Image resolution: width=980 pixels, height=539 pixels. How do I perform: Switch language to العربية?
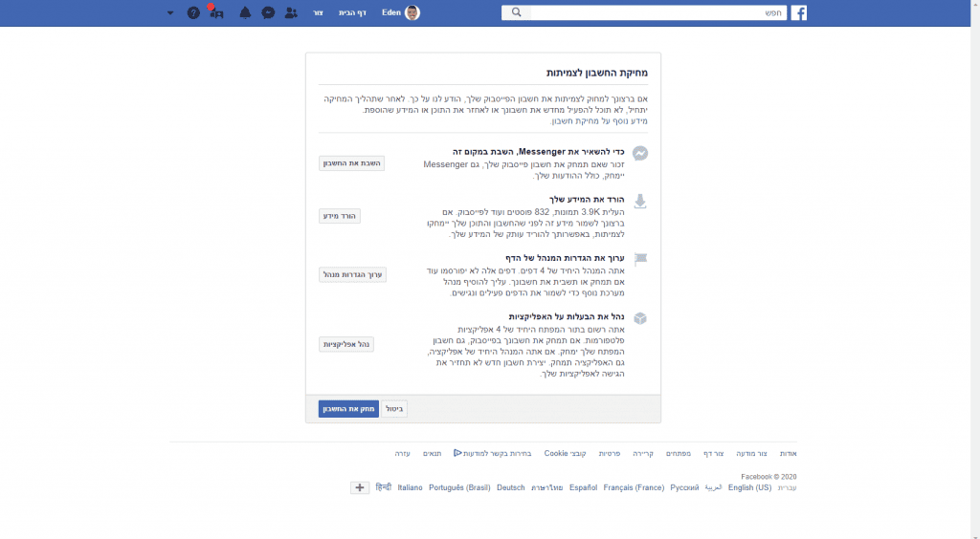(713, 487)
